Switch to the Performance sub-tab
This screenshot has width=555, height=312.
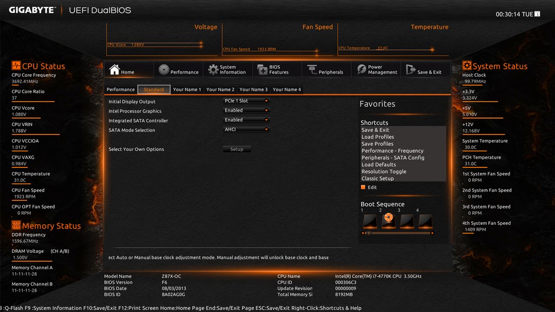click(x=121, y=89)
